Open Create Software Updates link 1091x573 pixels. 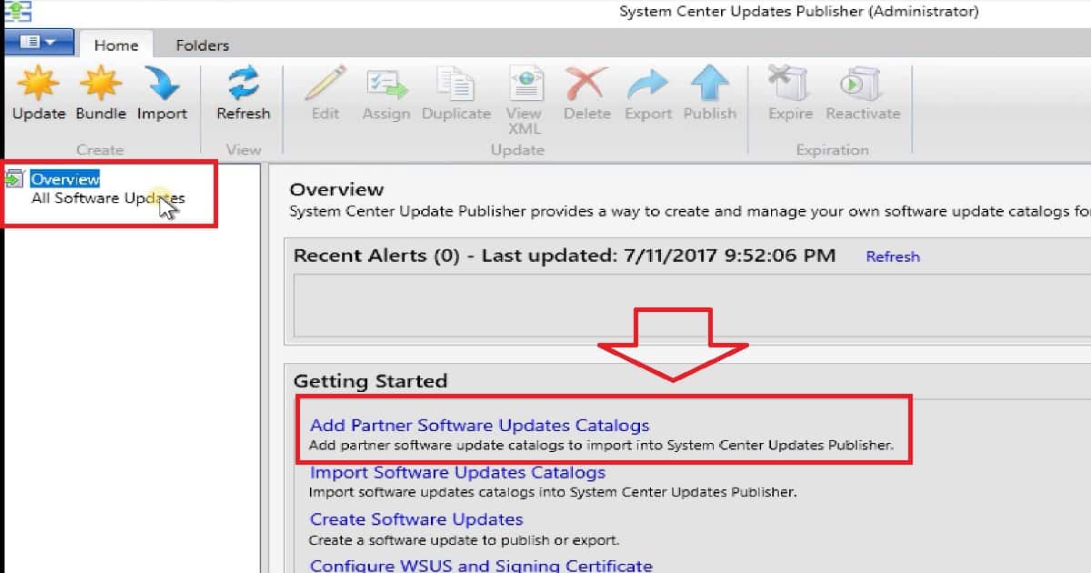click(416, 519)
